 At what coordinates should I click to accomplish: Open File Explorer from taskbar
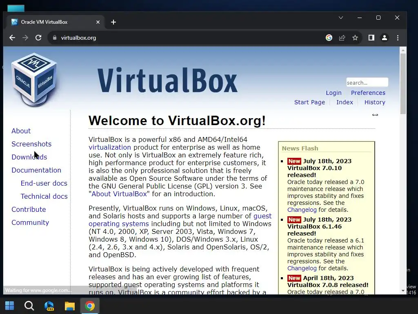pos(69,306)
